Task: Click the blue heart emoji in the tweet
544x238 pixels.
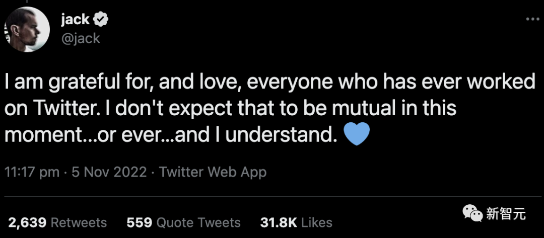Action: coord(357,134)
